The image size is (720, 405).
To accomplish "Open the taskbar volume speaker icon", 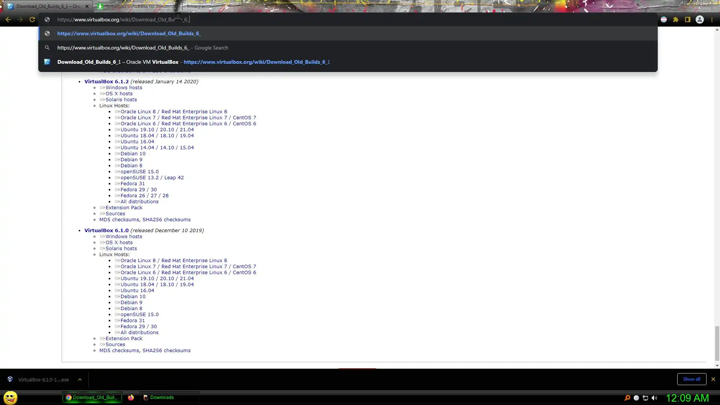I will pyautogui.click(x=654, y=398).
